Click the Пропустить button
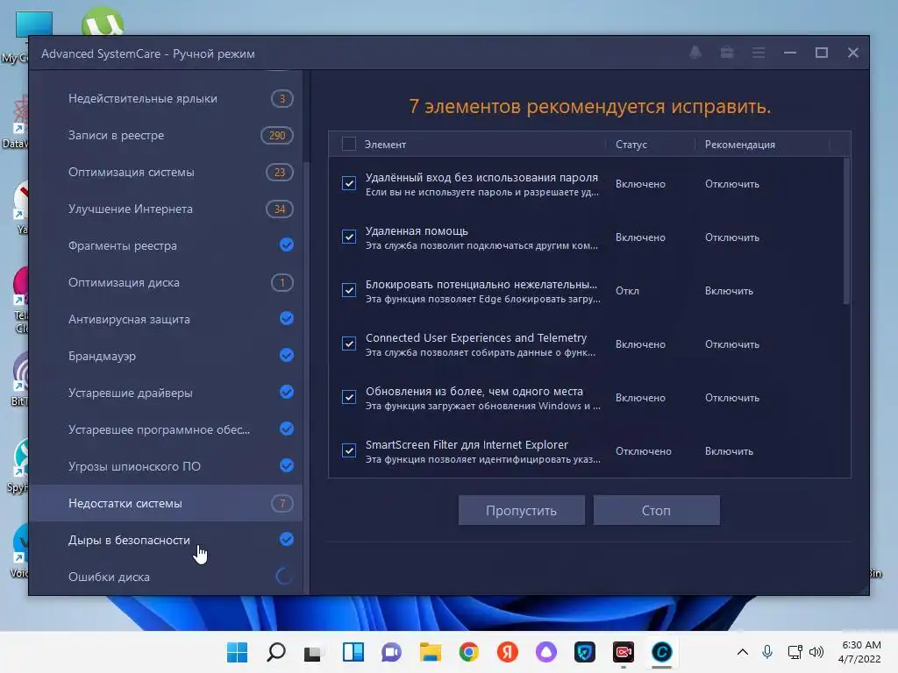This screenshot has height=673, width=898. tap(521, 510)
